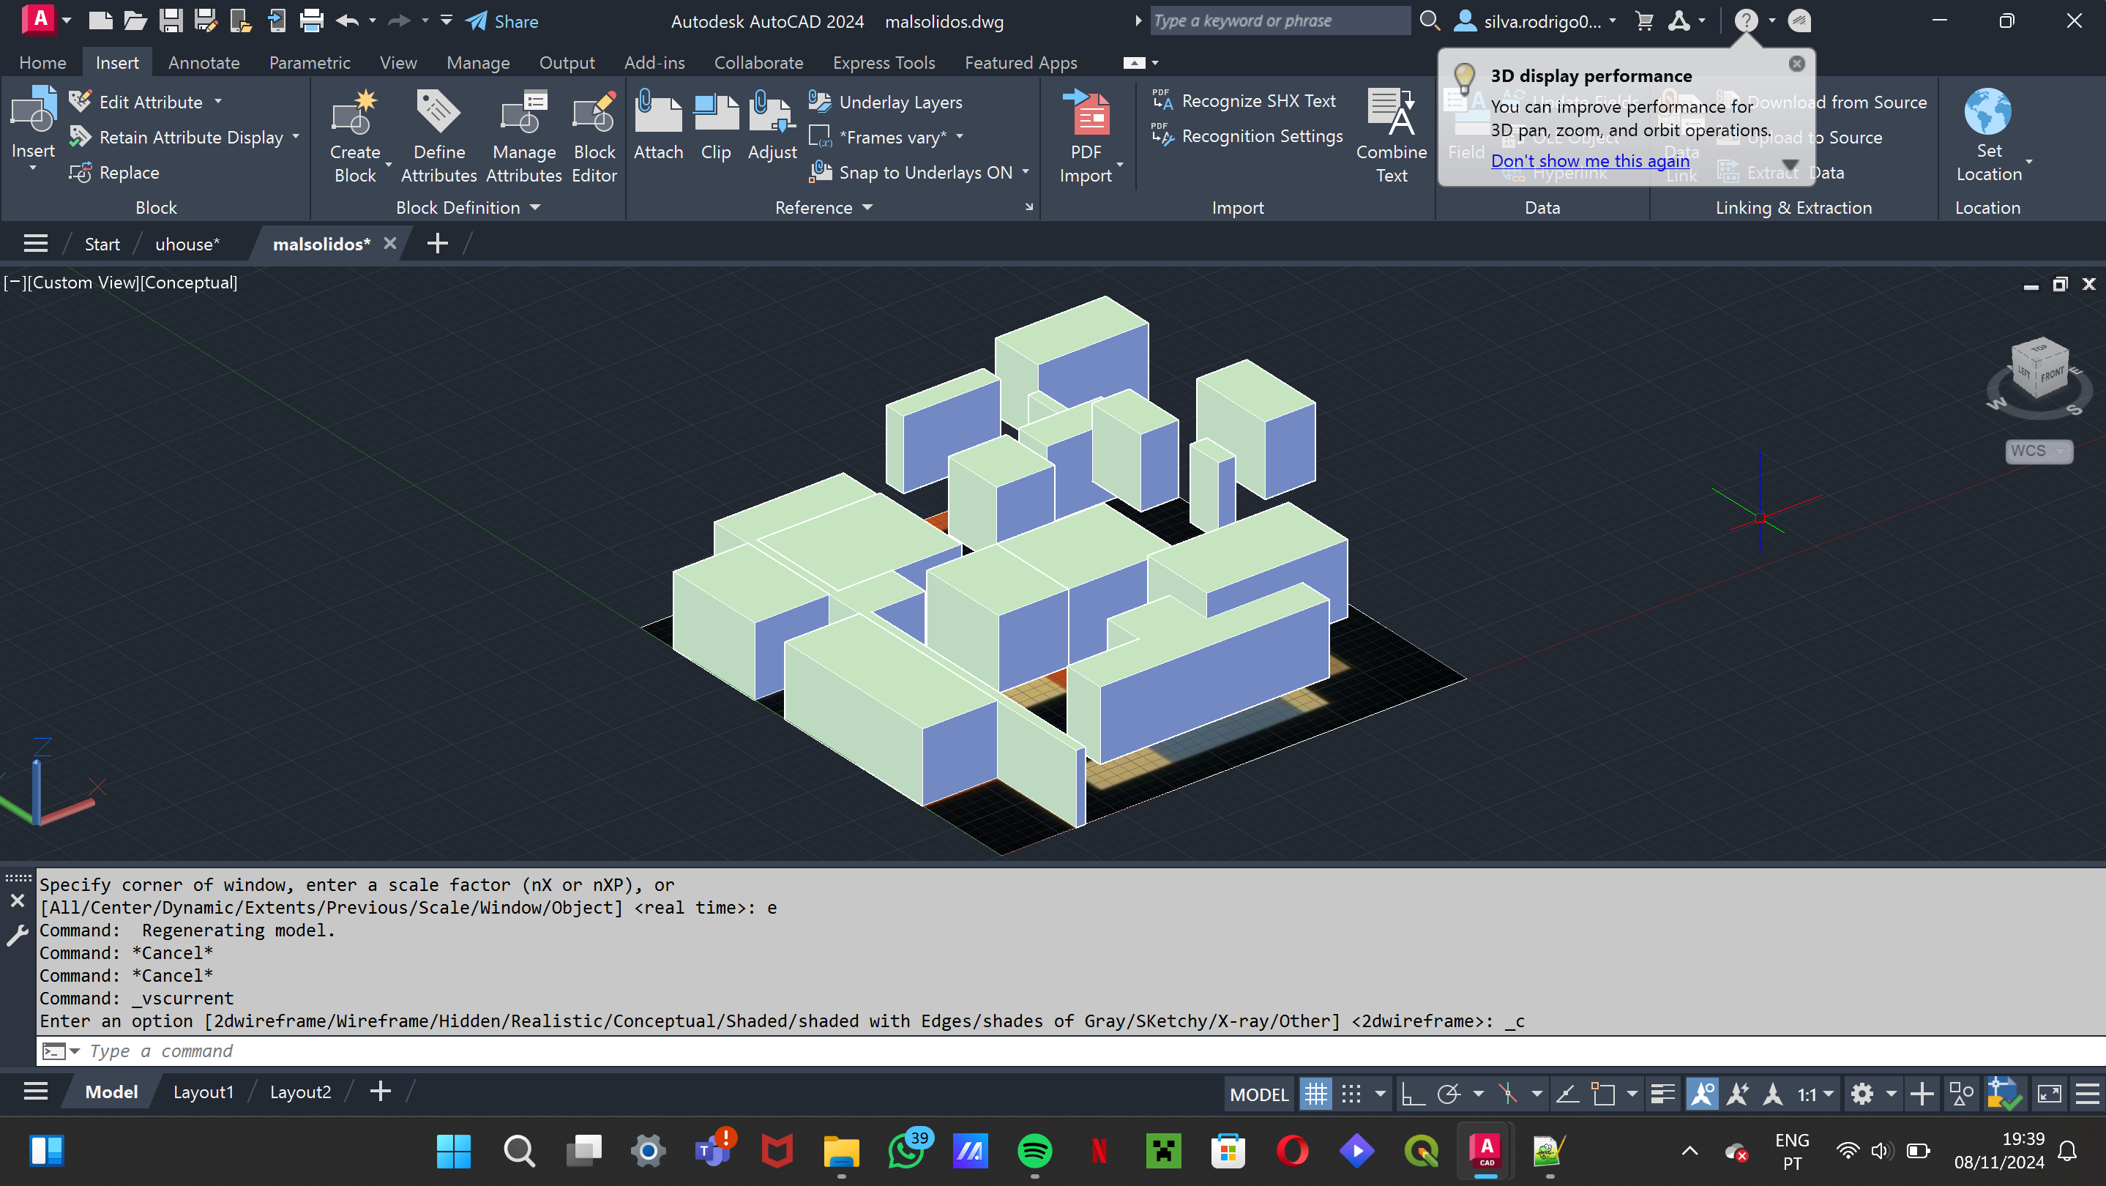The height and width of the screenshot is (1186, 2106).
Task: Click the Undo arrow icon
Action: 348,21
